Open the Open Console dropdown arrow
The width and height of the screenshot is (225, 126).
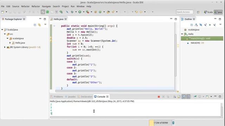[211, 97]
